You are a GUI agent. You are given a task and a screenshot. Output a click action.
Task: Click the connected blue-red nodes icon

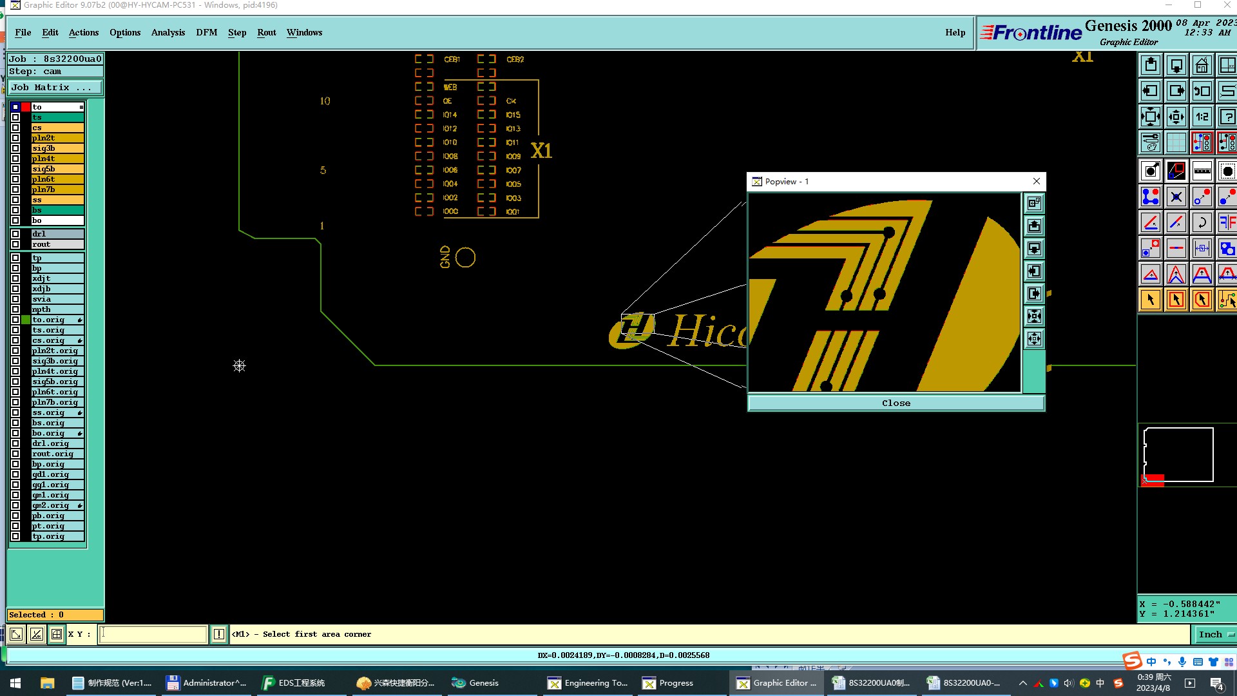[x=1151, y=197]
